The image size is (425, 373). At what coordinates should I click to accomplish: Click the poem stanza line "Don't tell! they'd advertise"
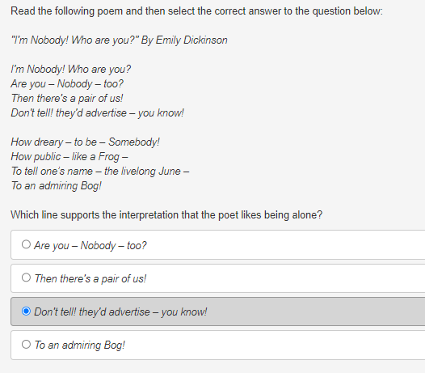97,113
